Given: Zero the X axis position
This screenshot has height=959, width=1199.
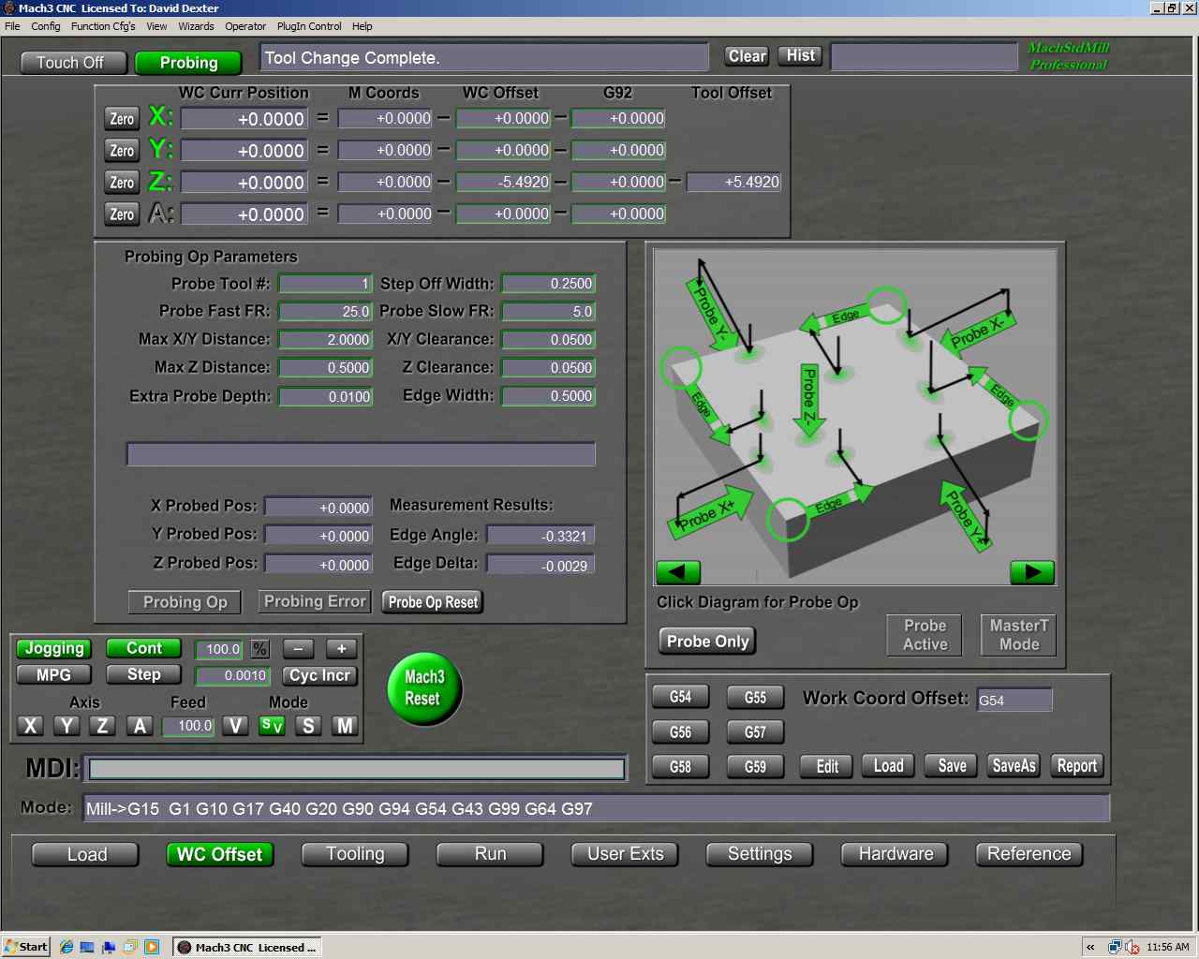Looking at the screenshot, I should (x=121, y=119).
